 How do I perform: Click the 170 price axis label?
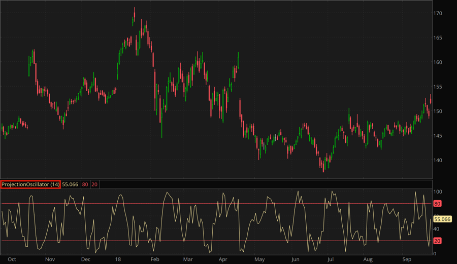point(438,13)
